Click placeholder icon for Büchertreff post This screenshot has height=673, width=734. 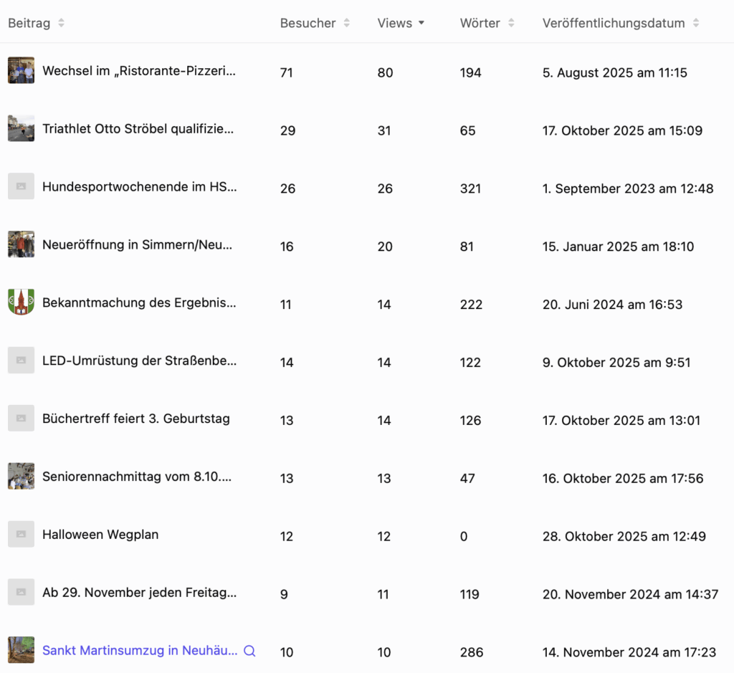(21, 419)
